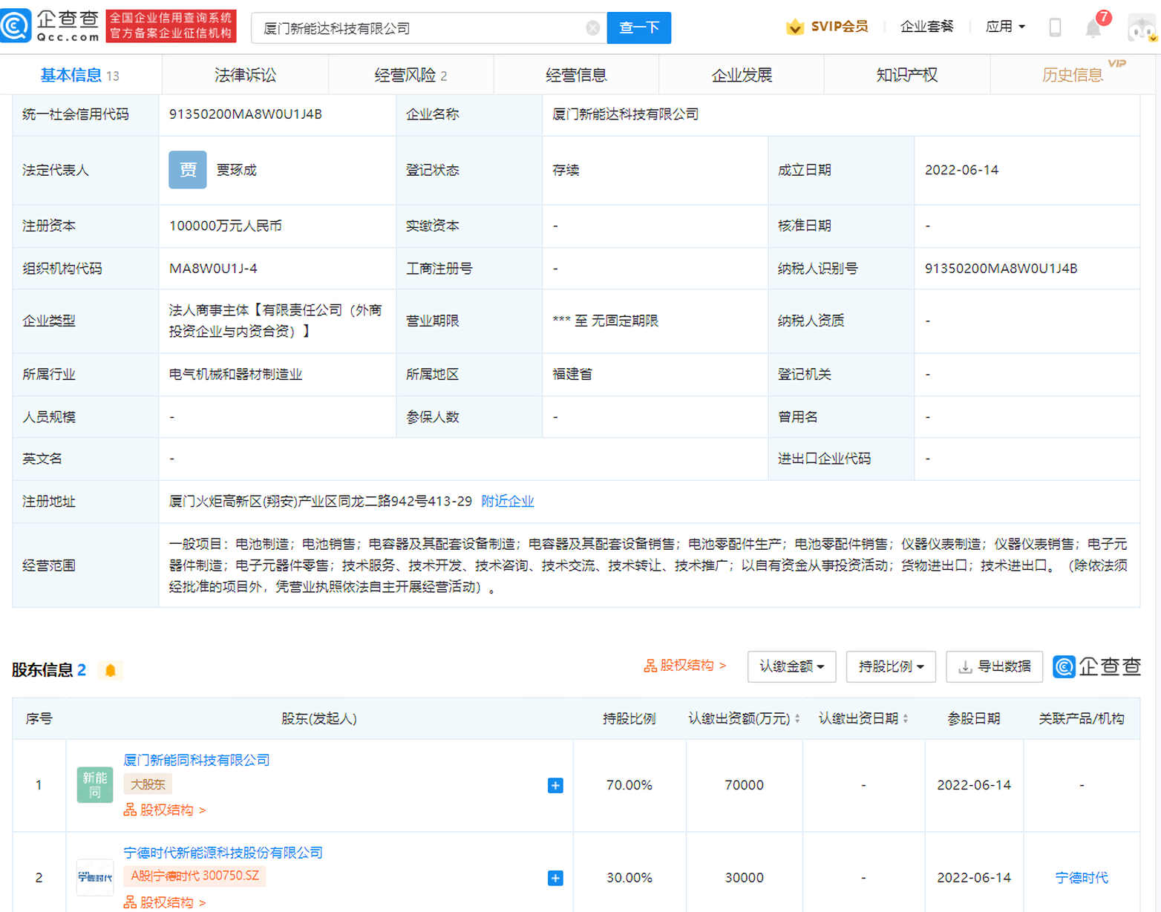This screenshot has width=1161, height=912.
Task: Open 宁德时代新能源科技股份有限公司 shareholder link
Action: click(x=223, y=853)
